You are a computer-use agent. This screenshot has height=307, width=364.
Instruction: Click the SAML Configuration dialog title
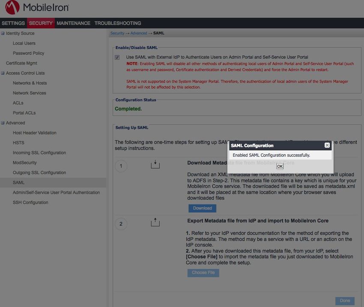pyautogui.click(x=252, y=146)
